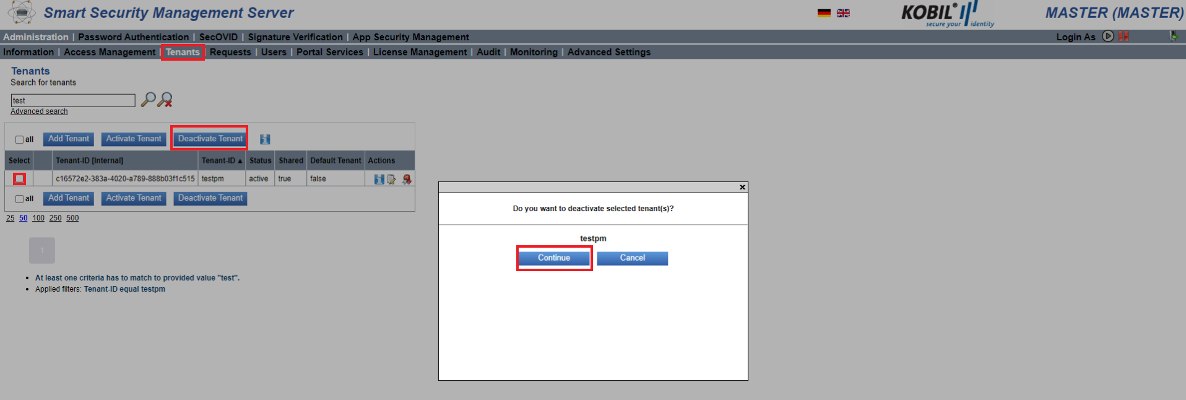Image resolution: width=1186 pixels, height=400 pixels.
Task: Sort by Tenant-ID column header
Action: [x=222, y=160]
